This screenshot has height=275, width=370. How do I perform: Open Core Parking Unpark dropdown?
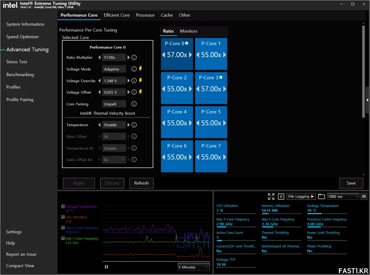[114, 104]
